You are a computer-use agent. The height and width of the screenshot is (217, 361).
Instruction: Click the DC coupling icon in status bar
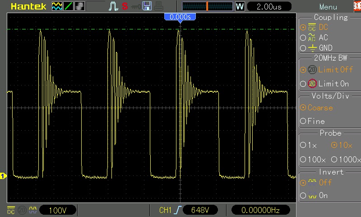tap(11, 210)
